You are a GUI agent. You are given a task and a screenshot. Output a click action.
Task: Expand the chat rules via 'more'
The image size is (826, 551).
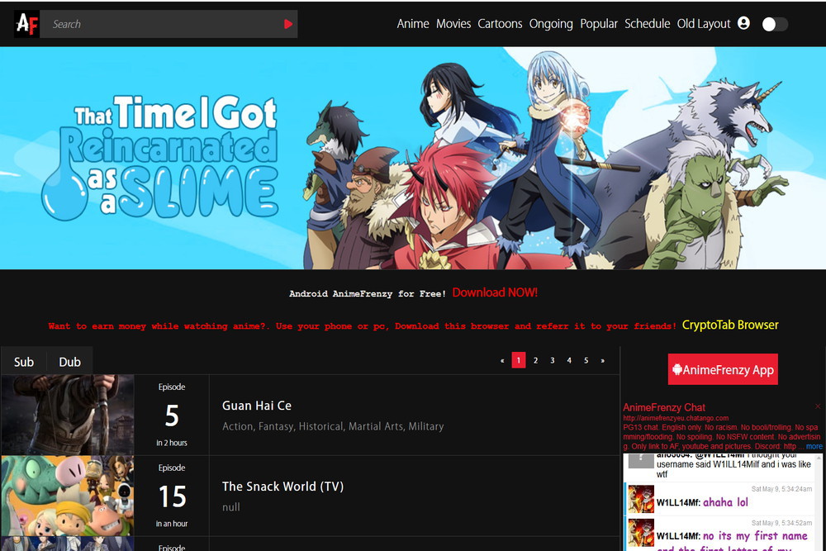(815, 445)
